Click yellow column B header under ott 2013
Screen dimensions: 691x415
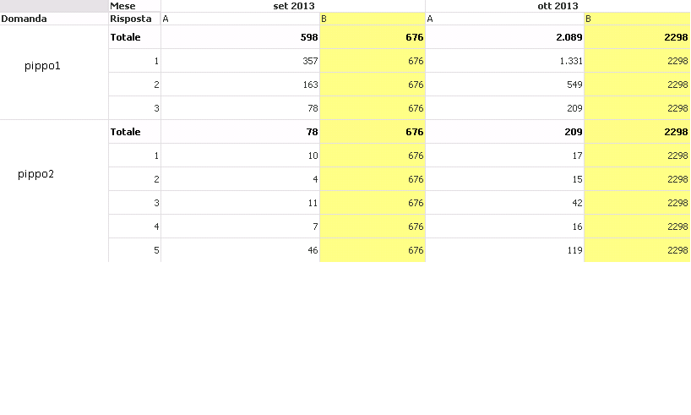[x=636, y=19]
